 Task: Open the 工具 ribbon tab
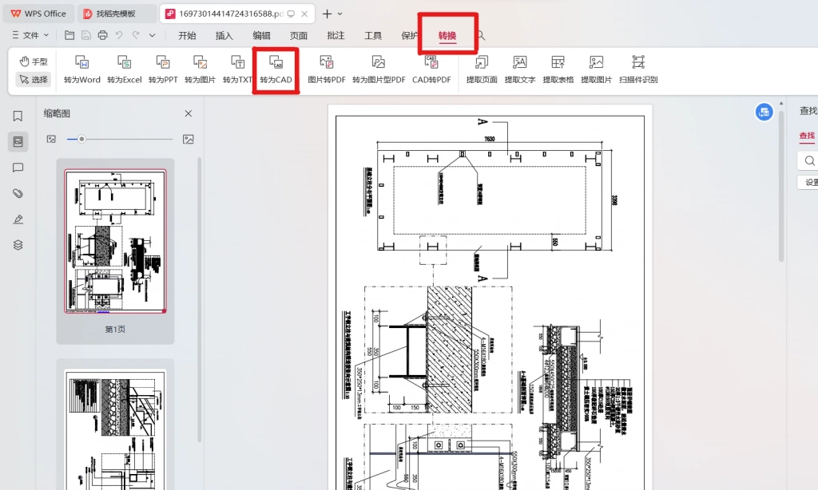click(373, 35)
